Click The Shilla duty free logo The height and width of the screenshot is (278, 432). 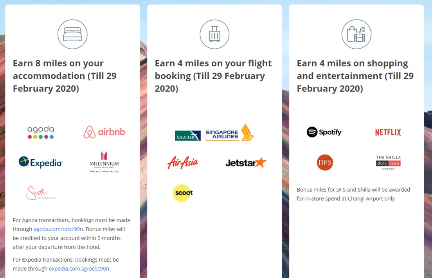388,162
